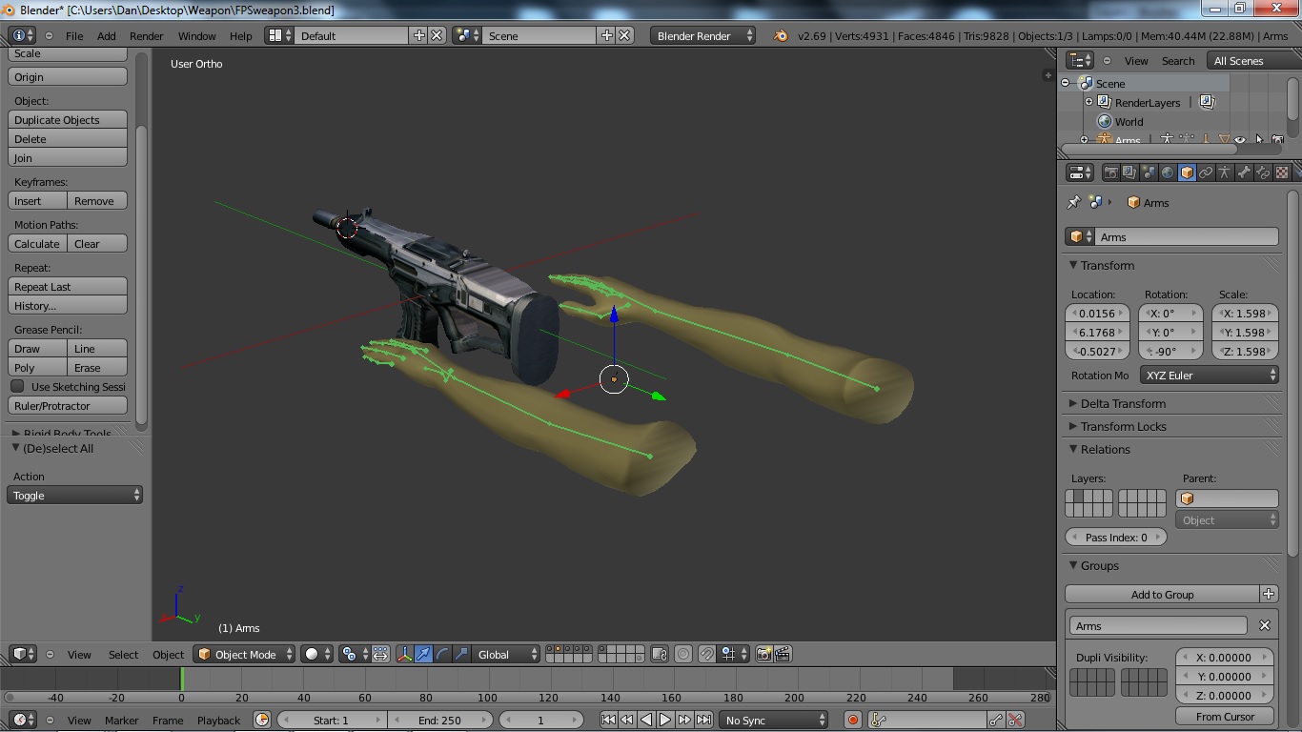
Task: Click the OpenGL render animation clapper icon
Action: [x=783, y=654]
